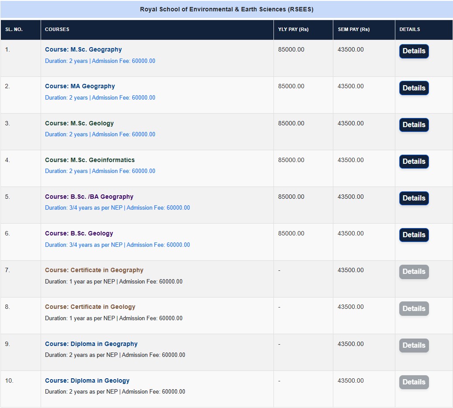Open Details for B.Sc. Geology

tap(414, 235)
